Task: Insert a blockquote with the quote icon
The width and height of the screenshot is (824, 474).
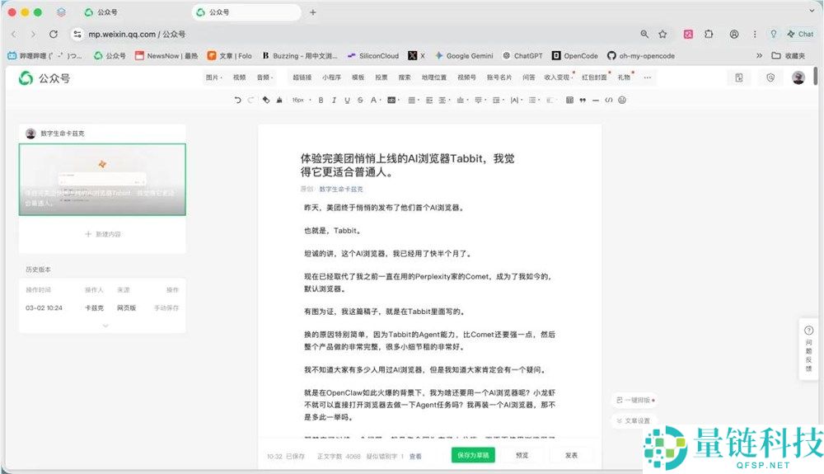Action: (583, 100)
